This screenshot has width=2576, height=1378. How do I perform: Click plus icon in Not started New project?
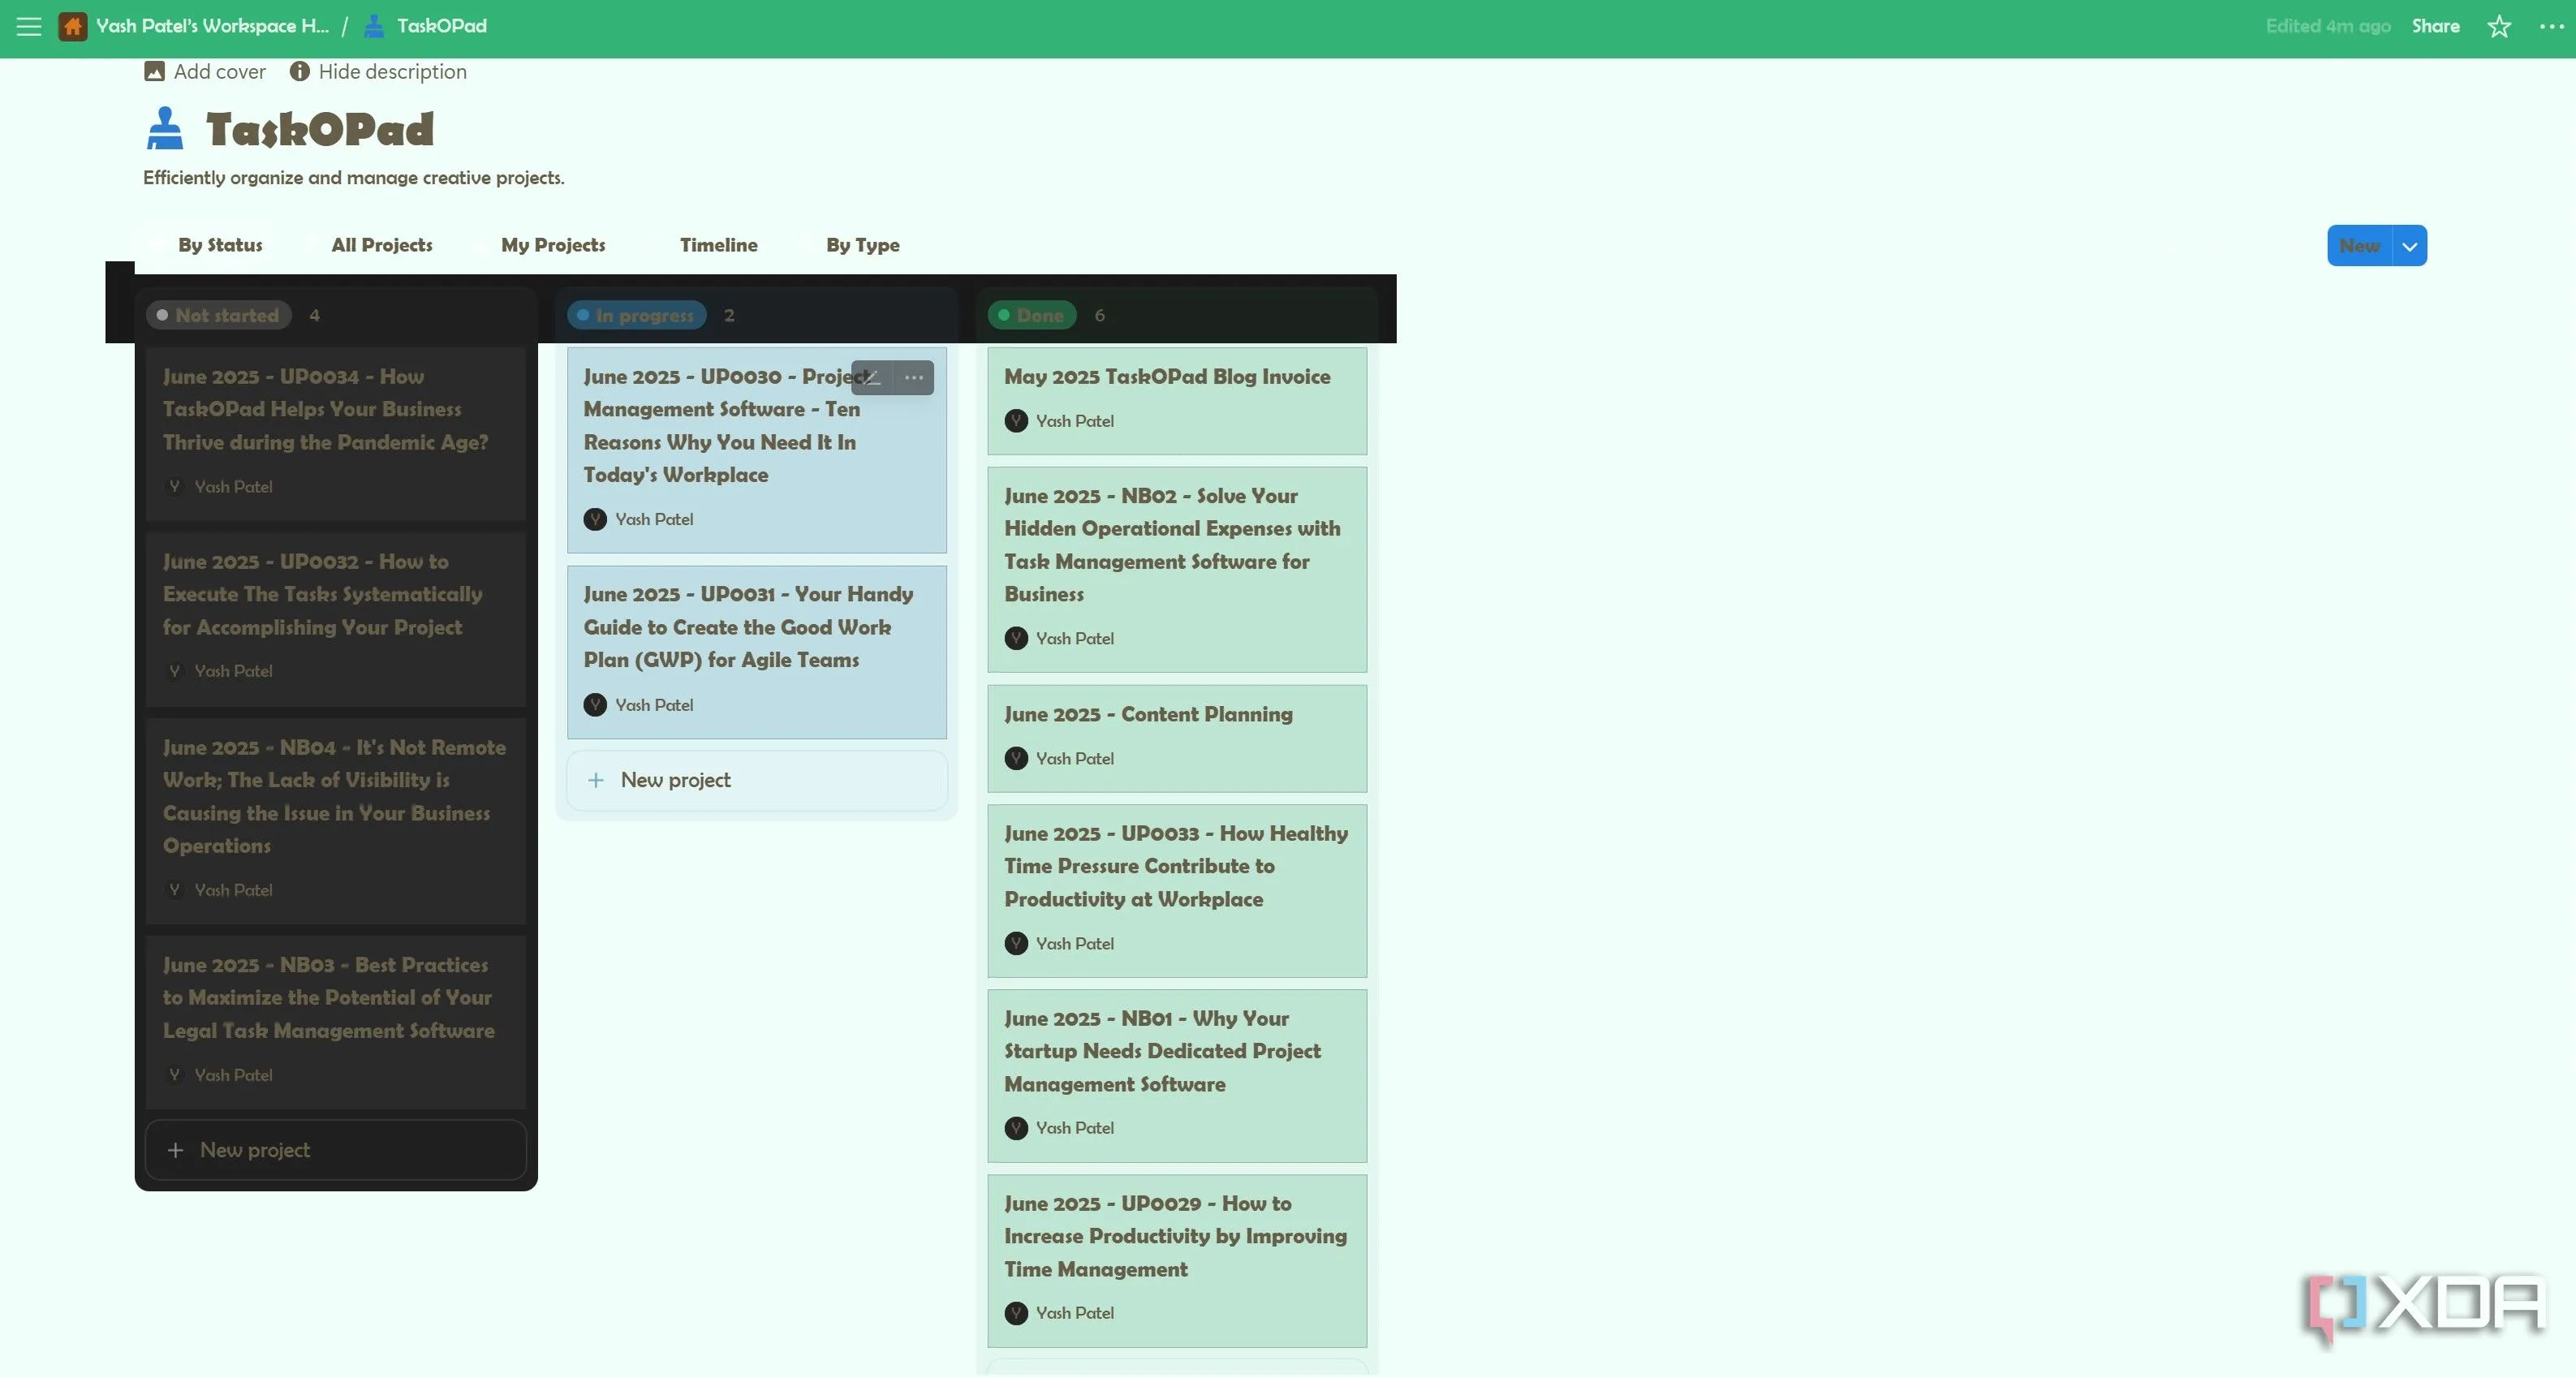point(176,1150)
